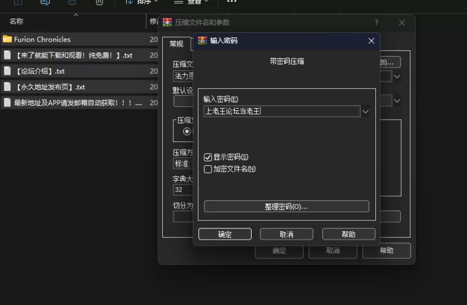Close the 输入密码 dialog
Image resolution: width=467 pixels, height=305 pixels.
(x=371, y=41)
